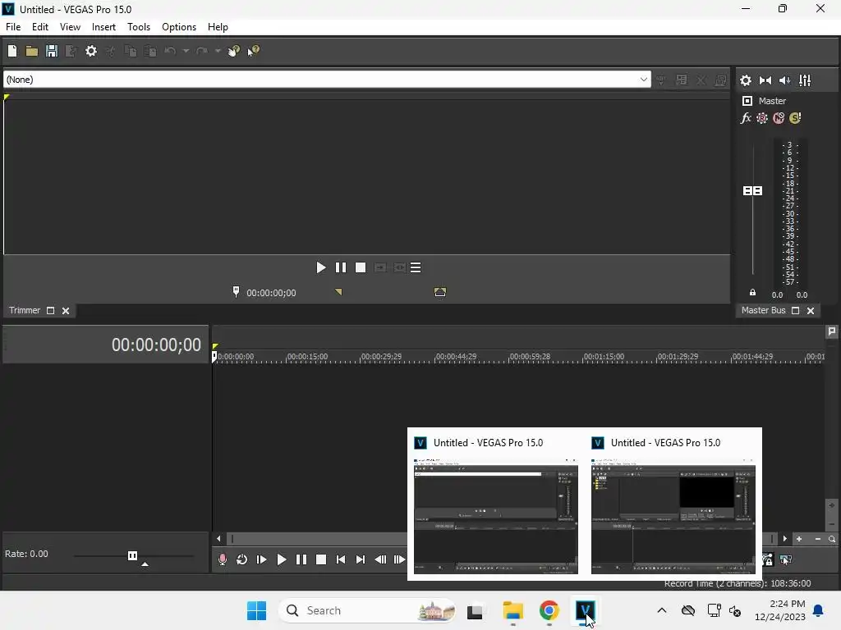Click Remove Current Media X icon in Trimmer
Viewport: 841px width, 630px height.
tap(701, 80)
